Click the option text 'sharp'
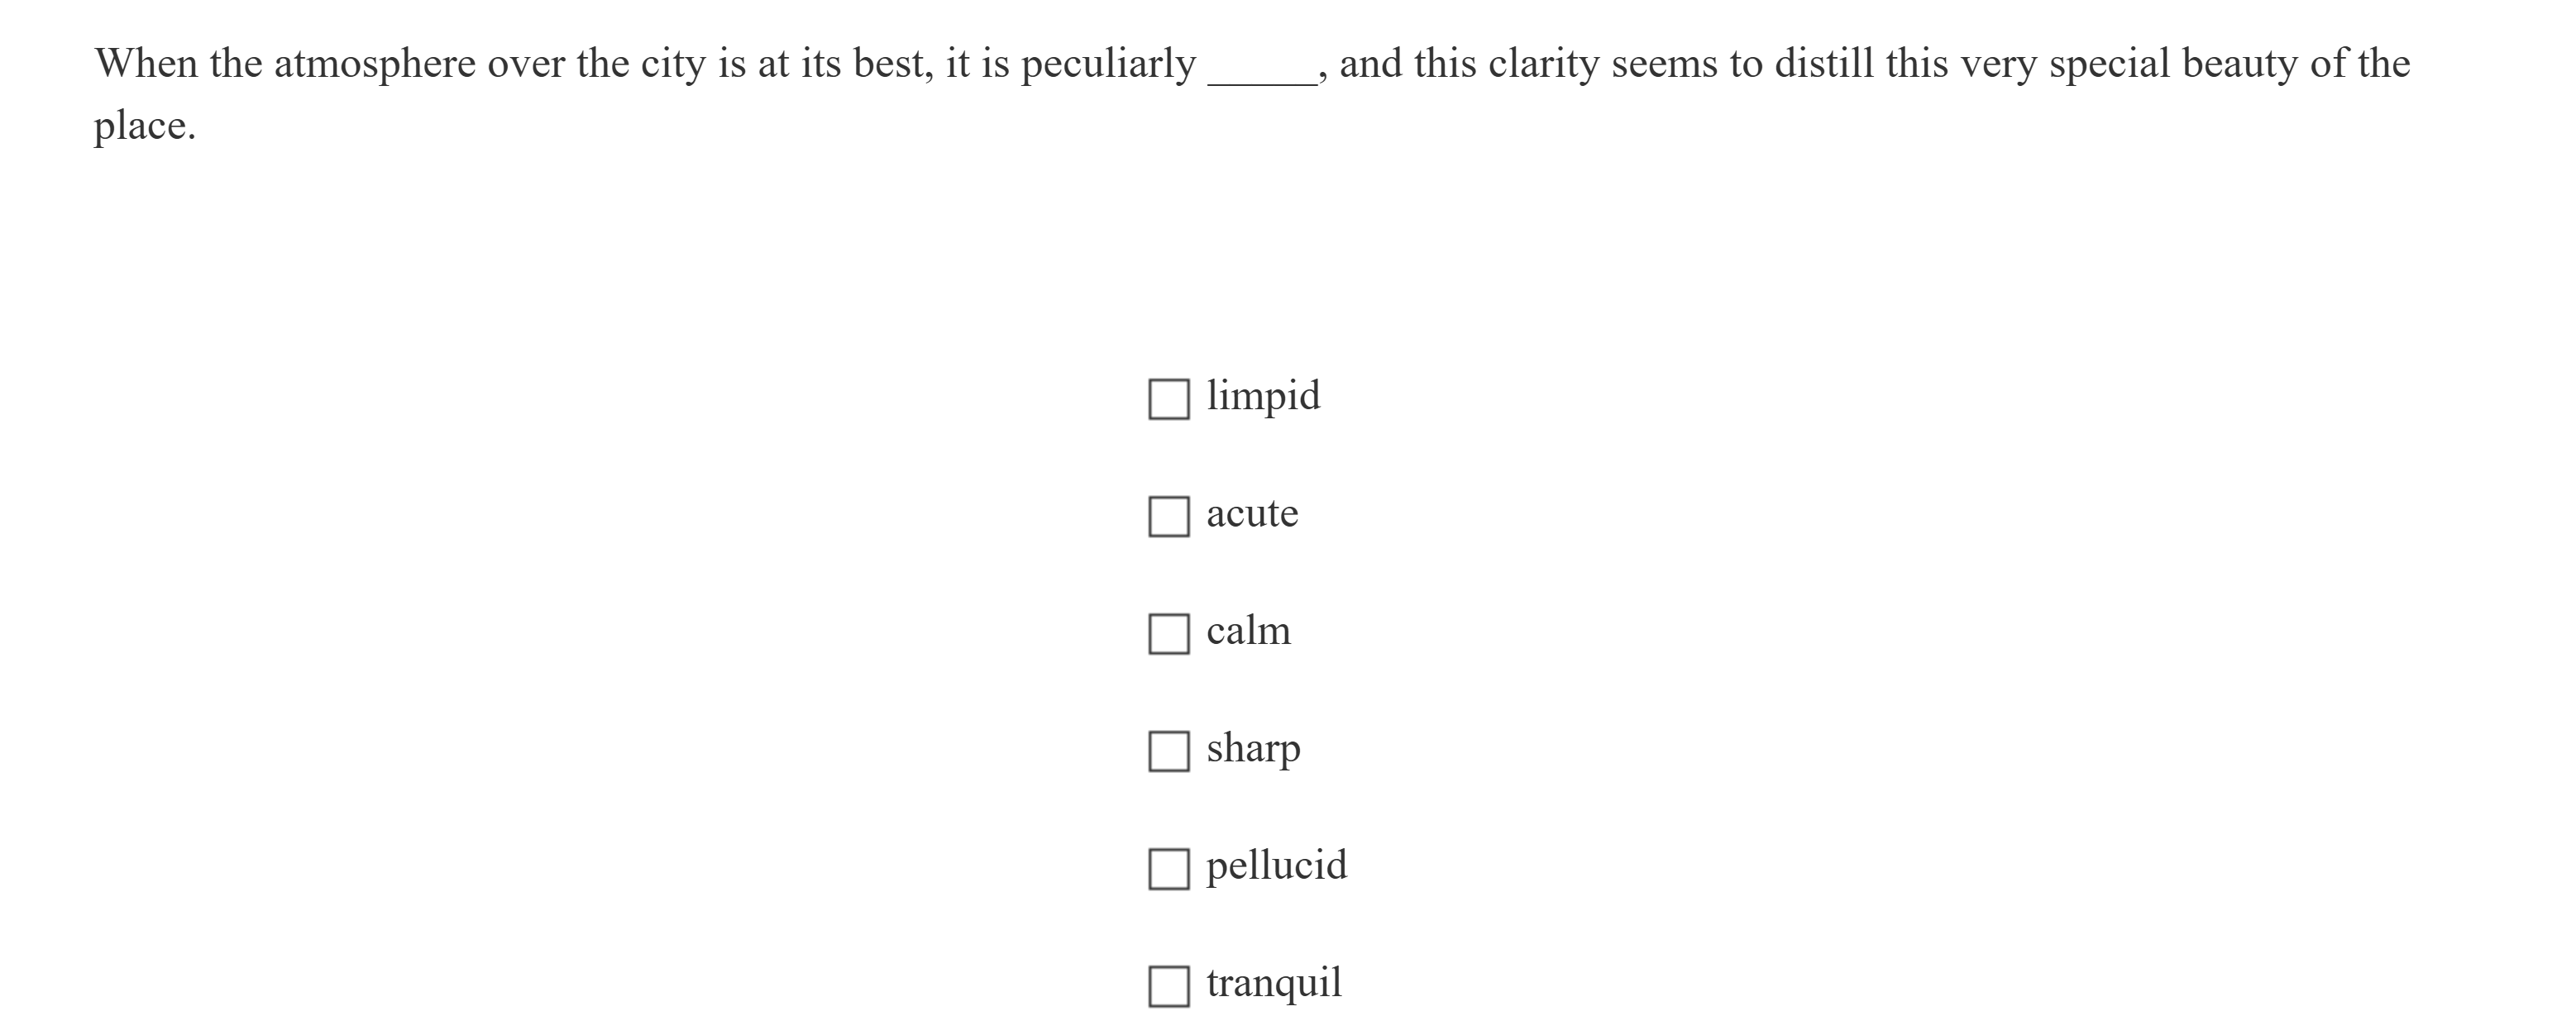 1253,749
